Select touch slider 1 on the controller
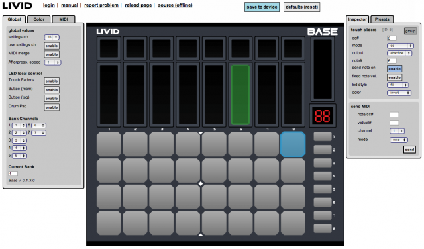 click(109, 95)
